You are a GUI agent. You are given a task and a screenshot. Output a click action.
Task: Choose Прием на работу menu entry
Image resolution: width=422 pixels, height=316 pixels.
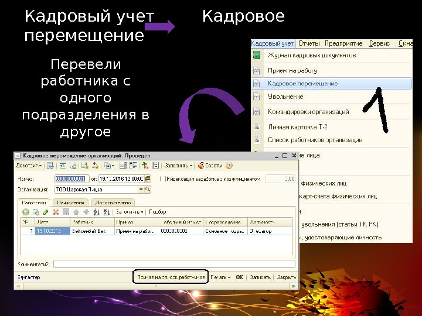pos(292,70)
